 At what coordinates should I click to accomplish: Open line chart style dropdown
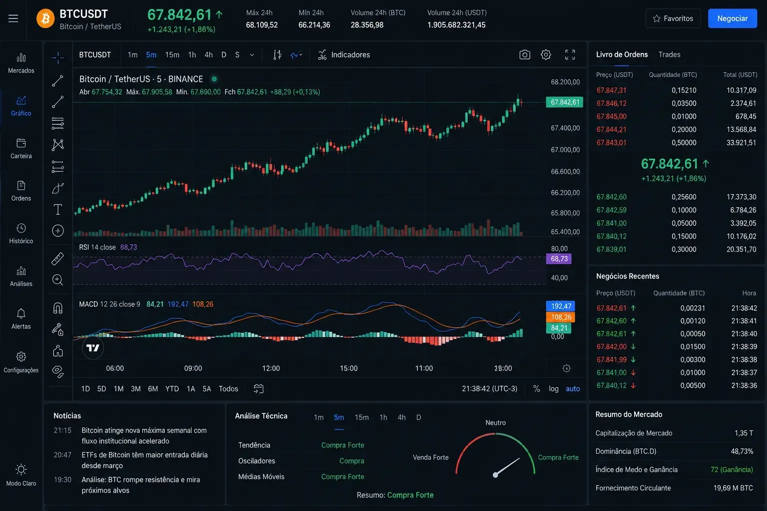(x=297, y=55)
